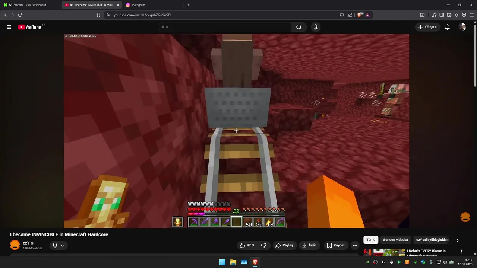Open Leo AI sparkle icon
This screenshot has width=477, height=268.
pos(457,15)
